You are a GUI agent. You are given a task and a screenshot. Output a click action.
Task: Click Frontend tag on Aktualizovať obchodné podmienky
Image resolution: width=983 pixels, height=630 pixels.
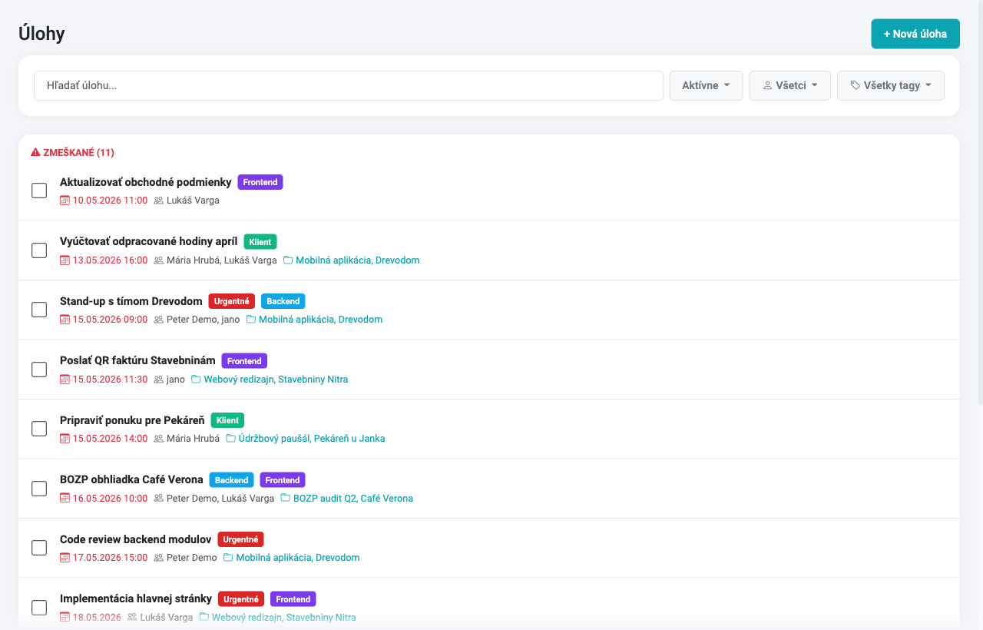coord(260,182)
